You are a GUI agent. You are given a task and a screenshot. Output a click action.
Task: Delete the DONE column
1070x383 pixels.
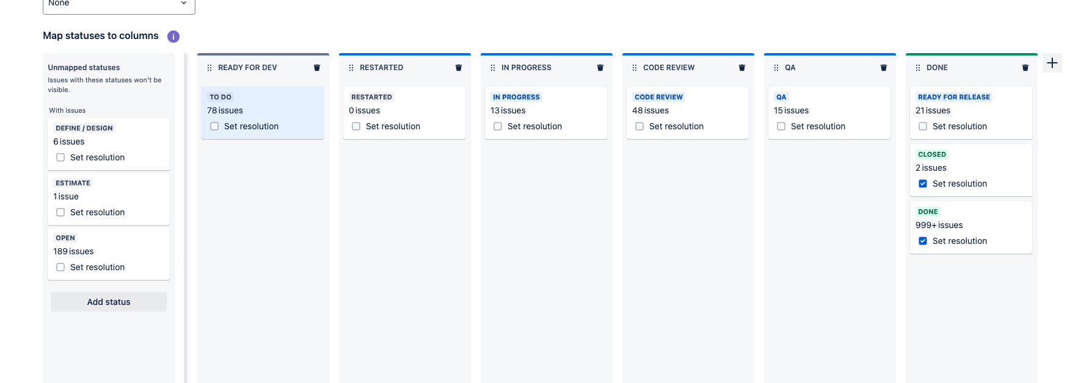1025,68
